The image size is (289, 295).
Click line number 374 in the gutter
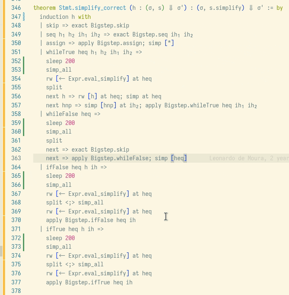(16, 256)
